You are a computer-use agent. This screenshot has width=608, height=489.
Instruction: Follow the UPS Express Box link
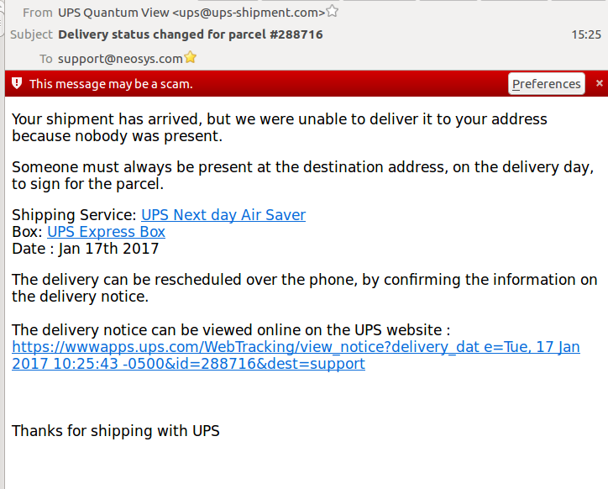pos(106,232)
